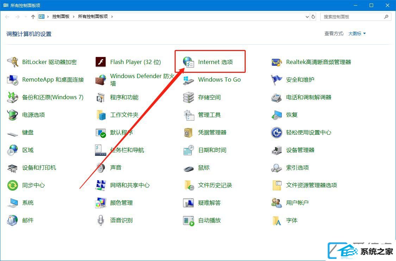Open the 轻松使用设置中心 icon
The image size is (396, 261).
(277, 133)
